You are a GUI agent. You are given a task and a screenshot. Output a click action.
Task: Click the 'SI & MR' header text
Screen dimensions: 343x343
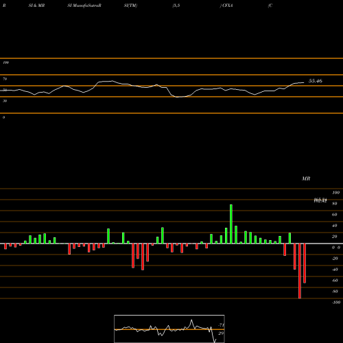(36, 5)
